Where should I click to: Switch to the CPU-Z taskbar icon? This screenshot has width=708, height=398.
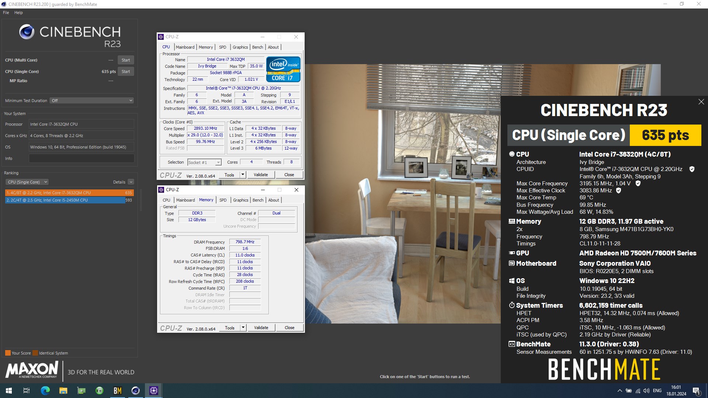tap(153, 391)
